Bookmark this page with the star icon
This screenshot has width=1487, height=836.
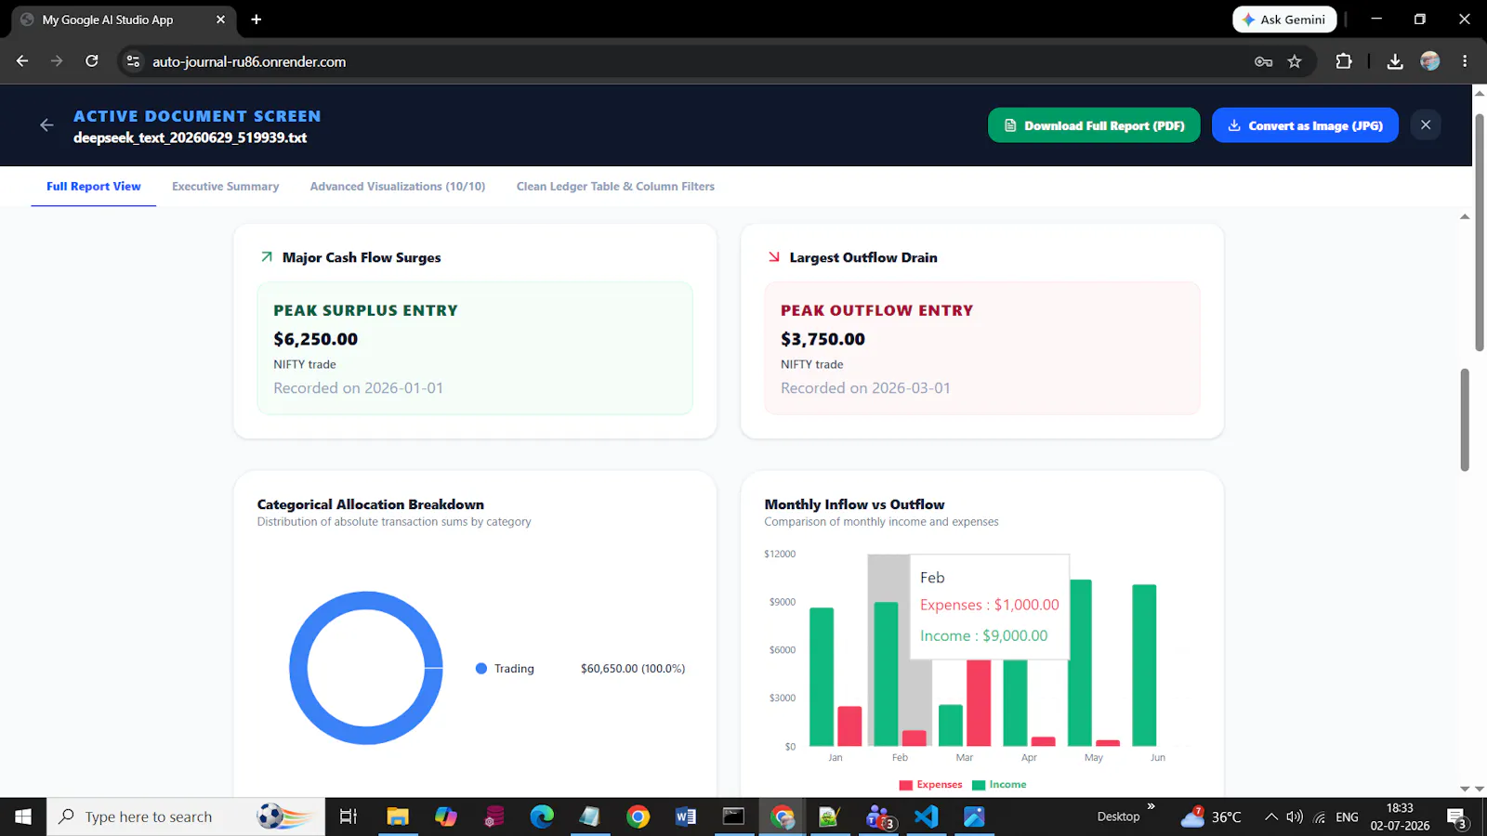coord(1295,61)
